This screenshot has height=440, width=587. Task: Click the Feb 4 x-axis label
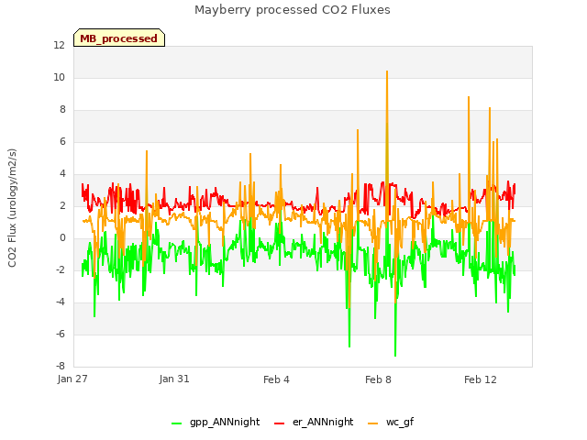coord(276,379)
